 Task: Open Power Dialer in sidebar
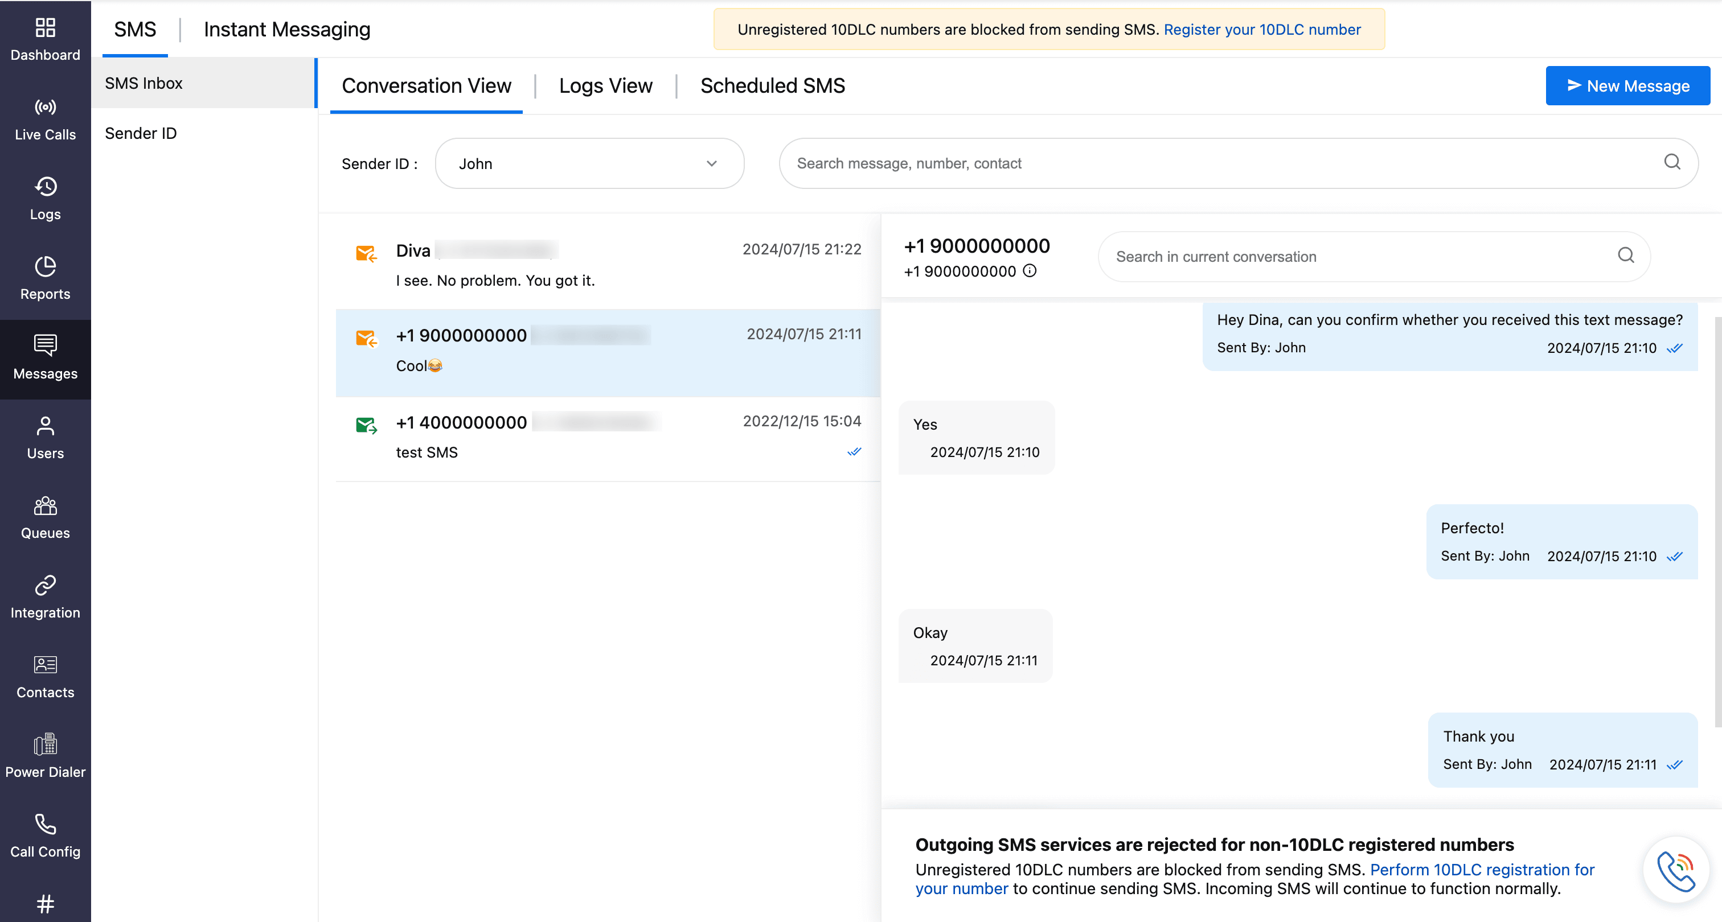click(x=45, y=756)
